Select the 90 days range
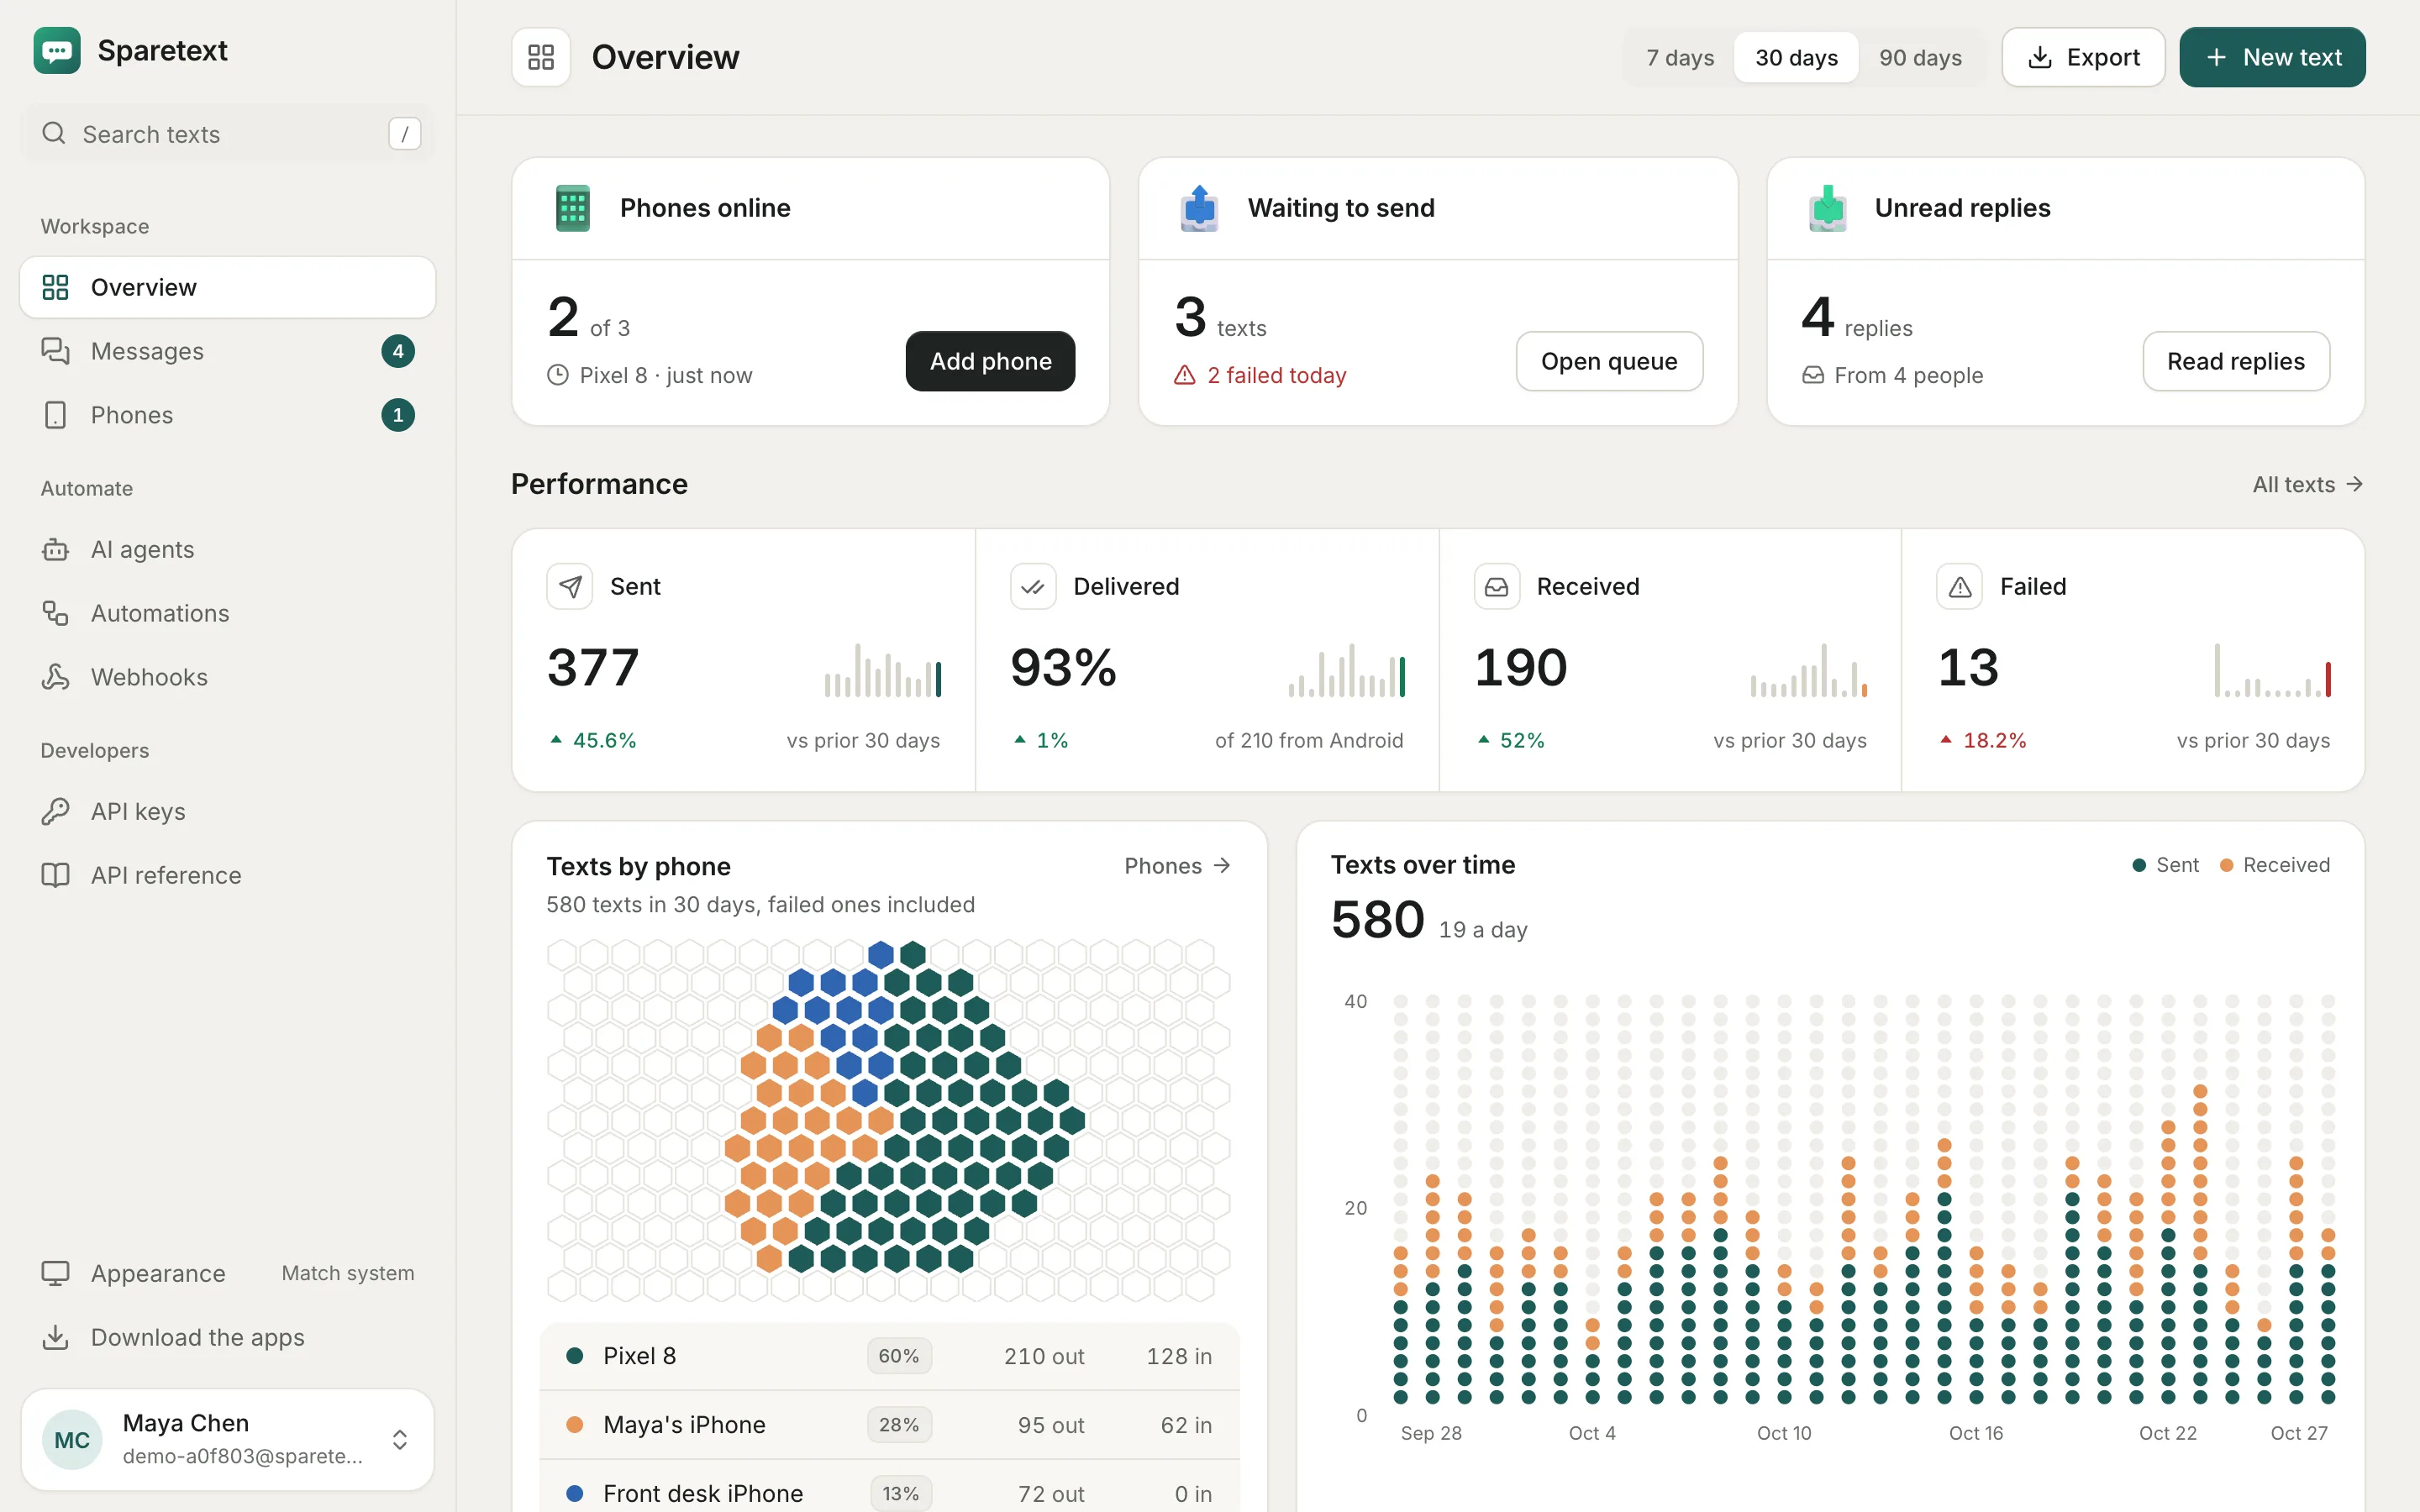The width and height of the screenshot is (2420, 1512). click(x=1920, y=58)
